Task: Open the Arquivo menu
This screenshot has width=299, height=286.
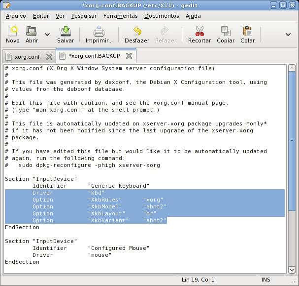Action: (x=16, y=16)
